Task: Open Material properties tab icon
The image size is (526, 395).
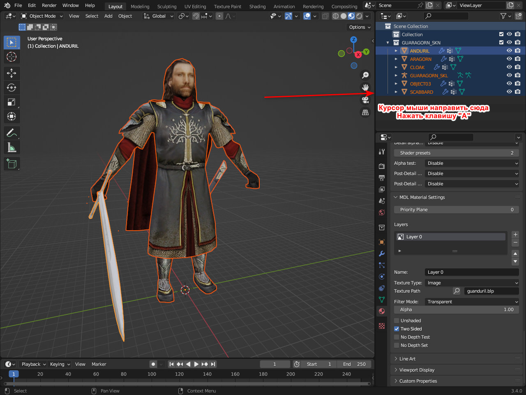Action: (382, 311)
